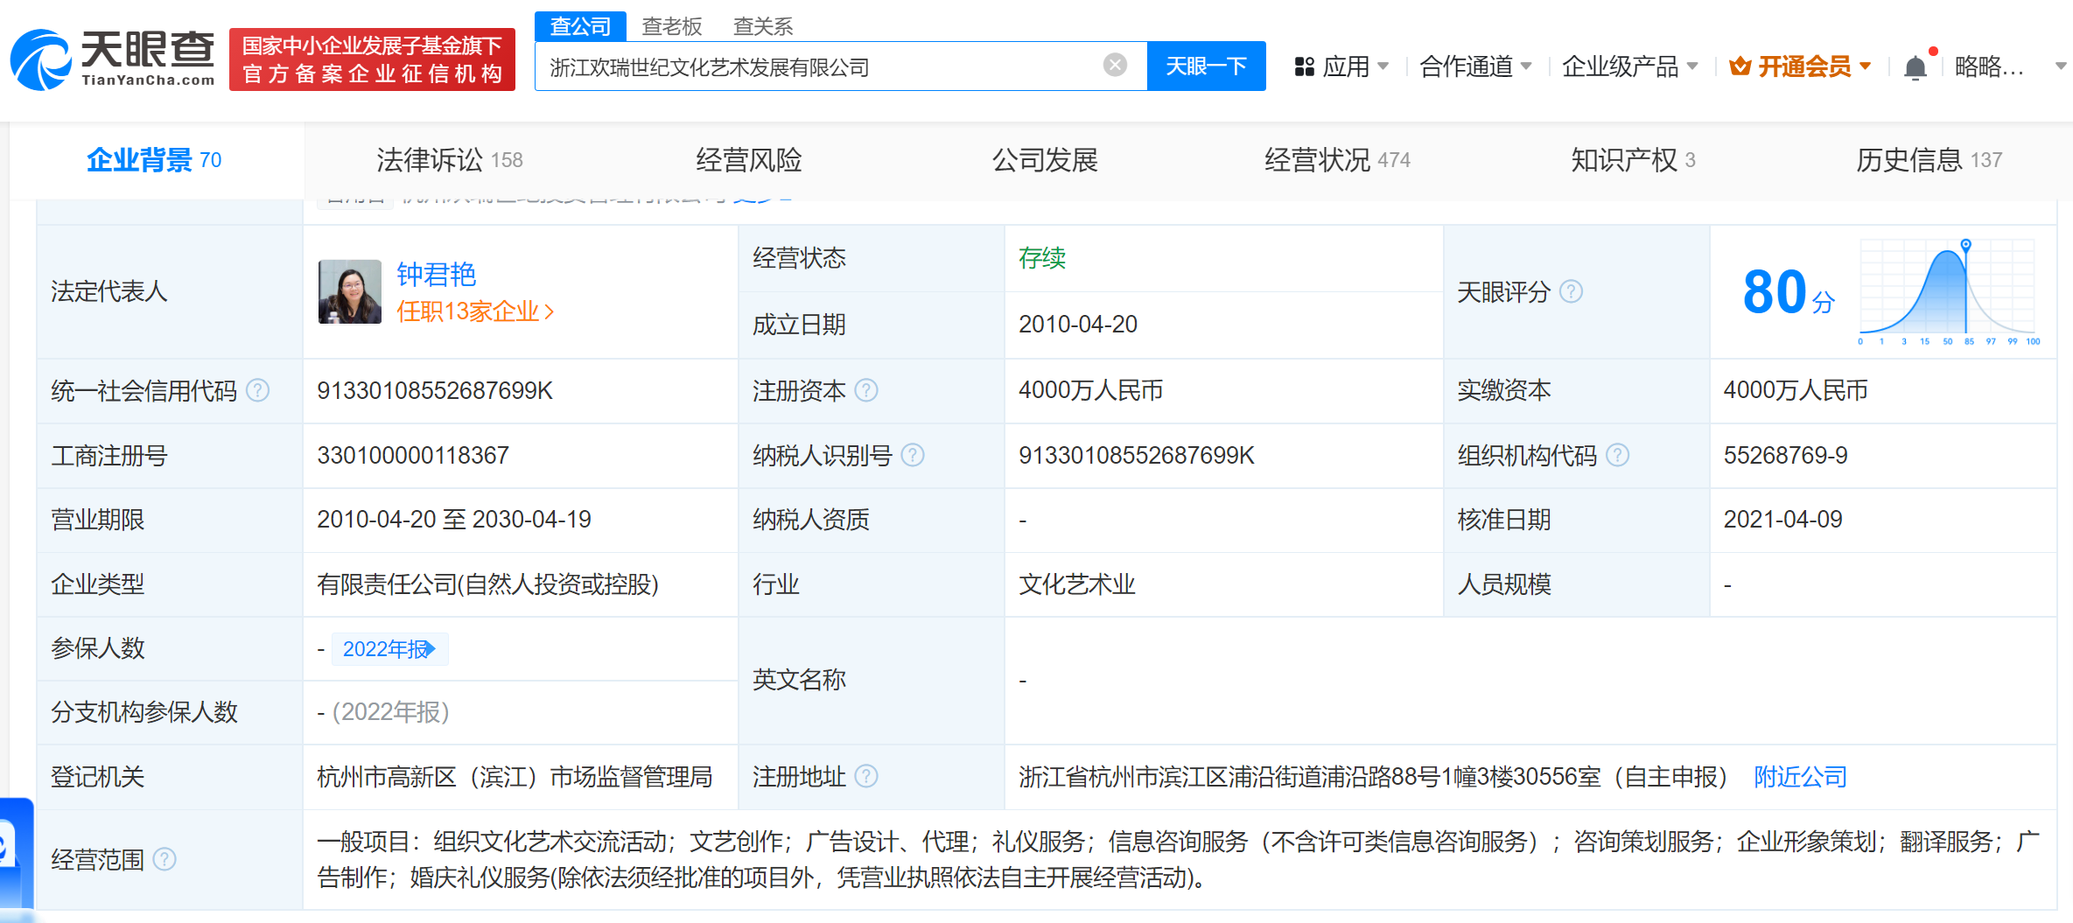Expand the 开通会员 dropdown
The image size is (2073, 923).
(1865, 66)
